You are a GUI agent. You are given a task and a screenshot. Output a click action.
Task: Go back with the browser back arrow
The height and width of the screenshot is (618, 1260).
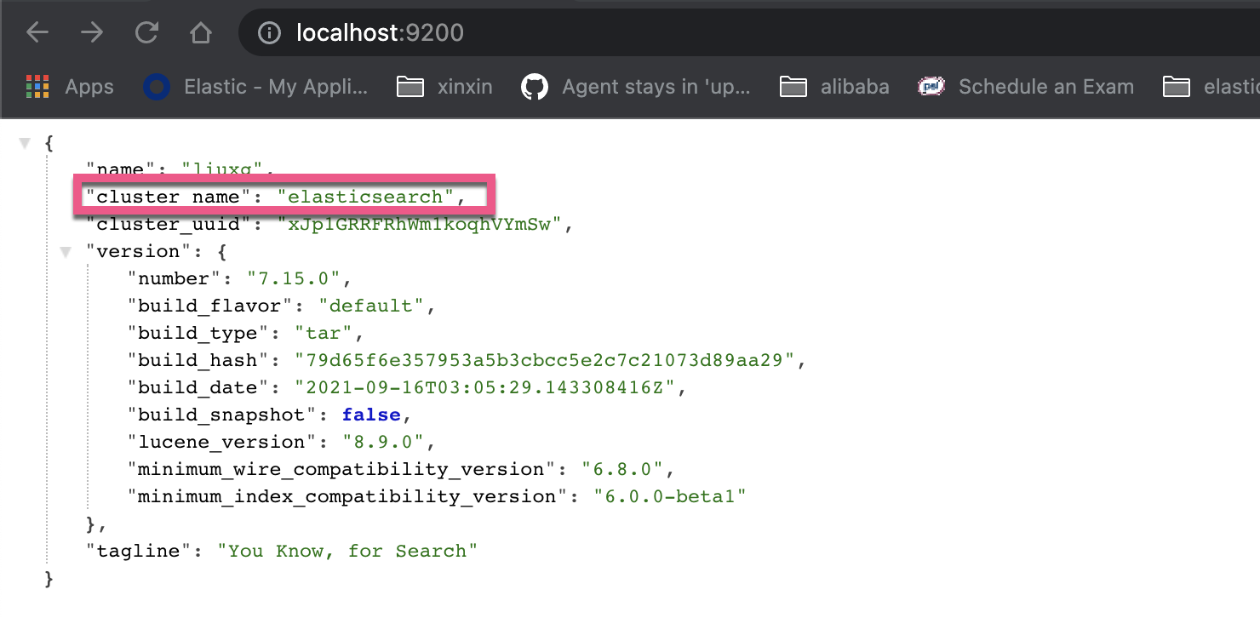click(37, 33)
